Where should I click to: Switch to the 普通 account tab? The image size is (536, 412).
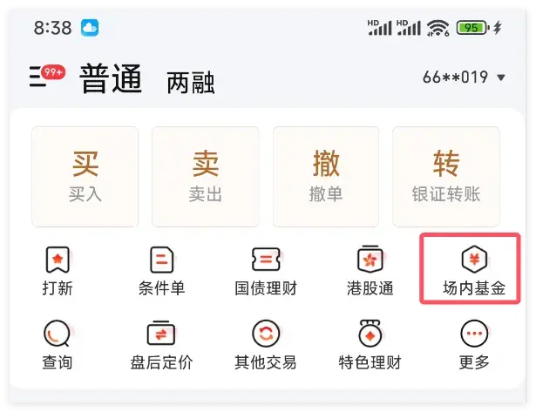(x=111, y=78)
